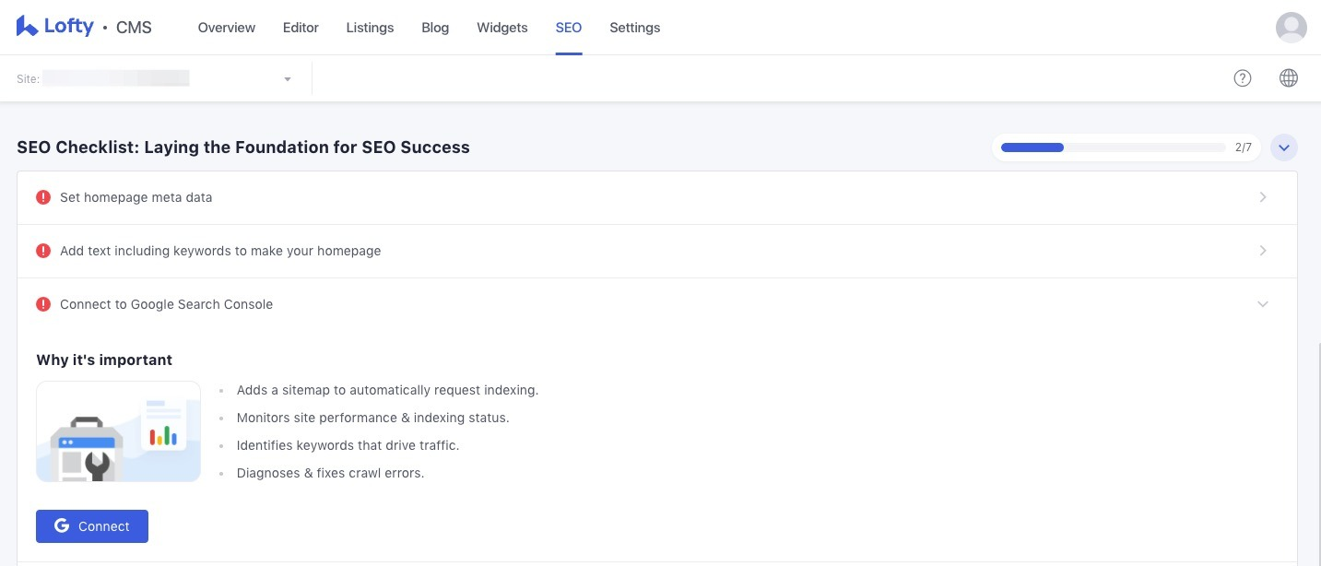The image size is (1321, 566).
Task: Click the 2/7 checklist progress bar
Action: click(1113, 147)
